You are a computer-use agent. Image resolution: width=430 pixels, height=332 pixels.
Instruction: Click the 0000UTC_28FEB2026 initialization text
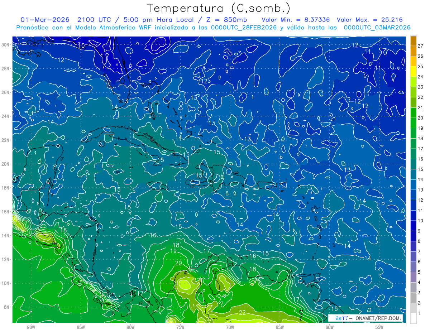tap(244, 28)
